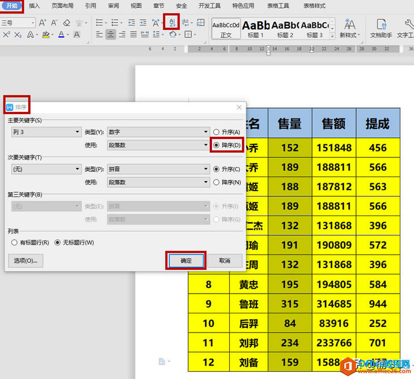414x379 pixels.
Task: Open secondary type 拼音 dropdown
Action: coord(158,169)
